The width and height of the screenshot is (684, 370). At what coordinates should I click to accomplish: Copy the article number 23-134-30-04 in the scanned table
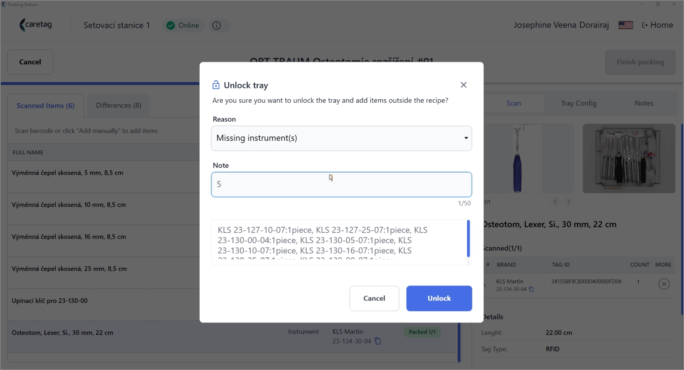tap(532, 289)
